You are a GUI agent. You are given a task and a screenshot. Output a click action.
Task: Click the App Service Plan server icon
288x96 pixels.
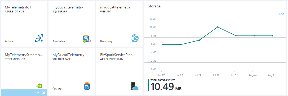pyautogui.click(x=134, y=86)
